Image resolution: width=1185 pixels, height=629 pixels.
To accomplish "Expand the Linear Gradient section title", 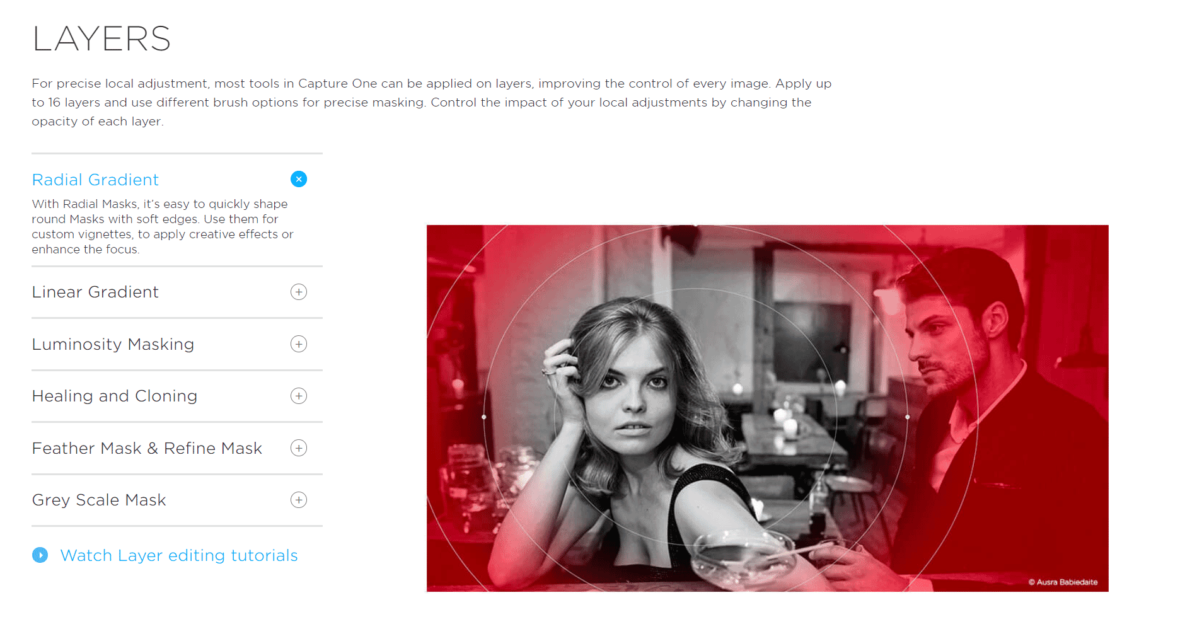I will click(95, 292).
